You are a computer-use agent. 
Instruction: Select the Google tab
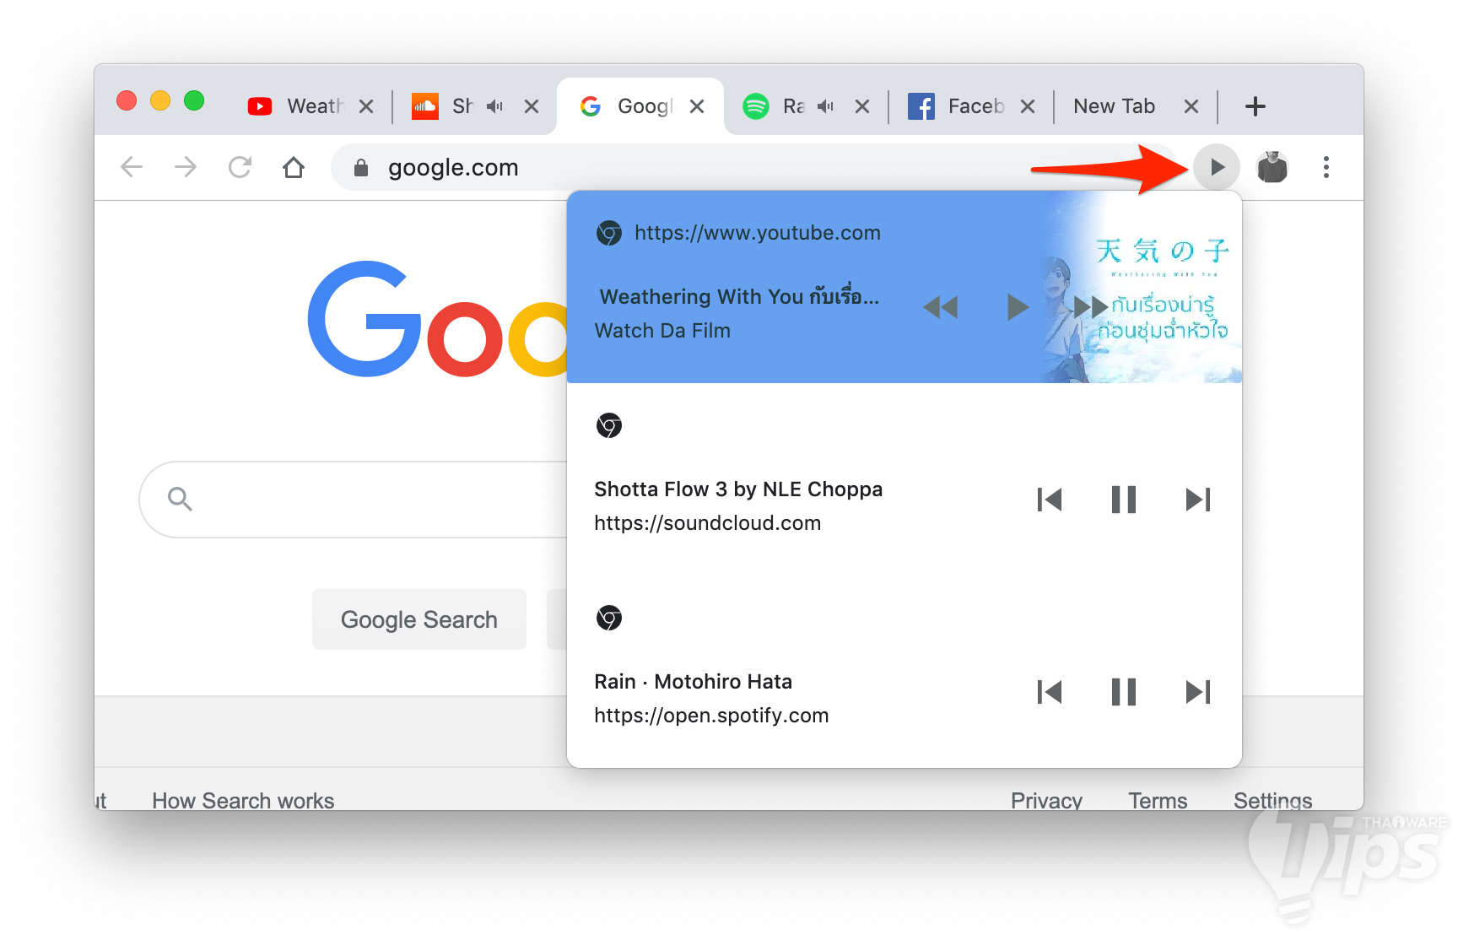pos(641,106)
